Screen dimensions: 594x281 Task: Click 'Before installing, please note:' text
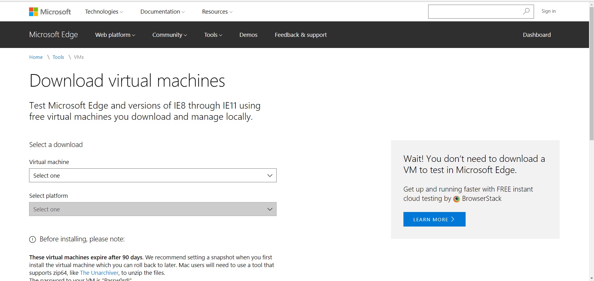[82, 239]
